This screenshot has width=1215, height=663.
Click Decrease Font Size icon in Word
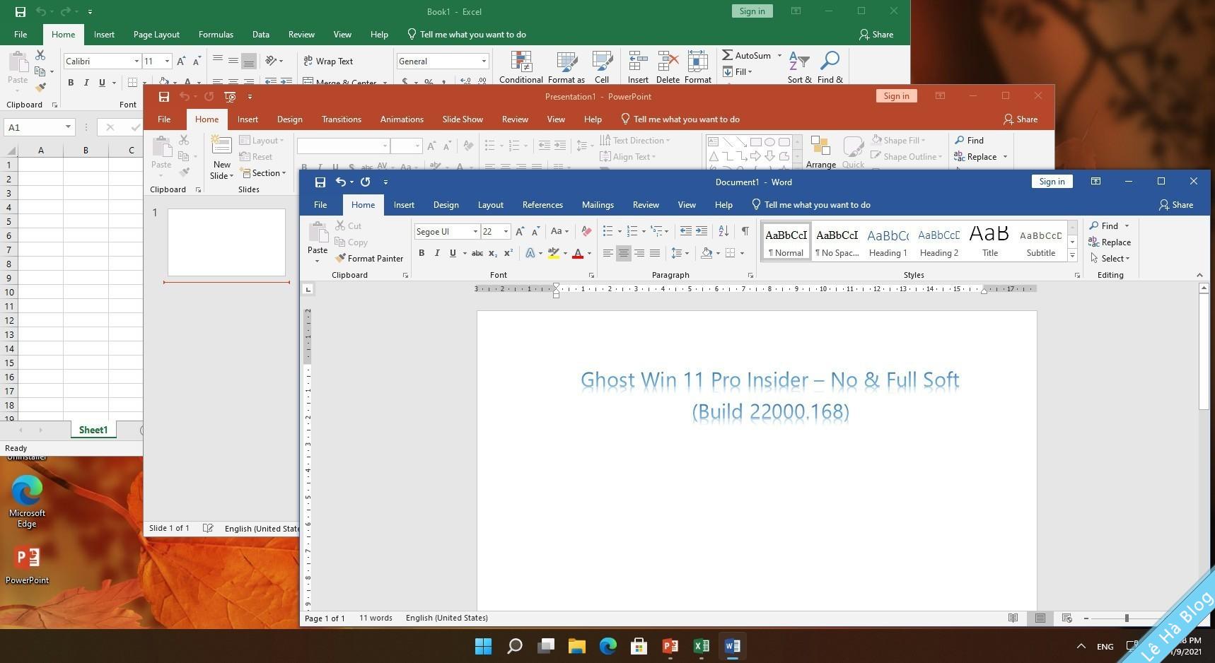pos(535,231)
